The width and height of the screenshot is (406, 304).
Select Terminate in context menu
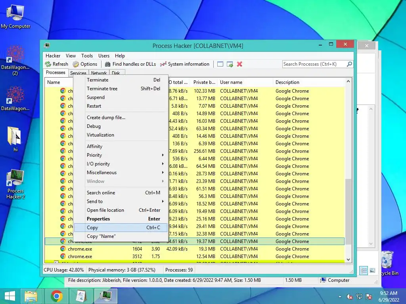click(121, 80)
